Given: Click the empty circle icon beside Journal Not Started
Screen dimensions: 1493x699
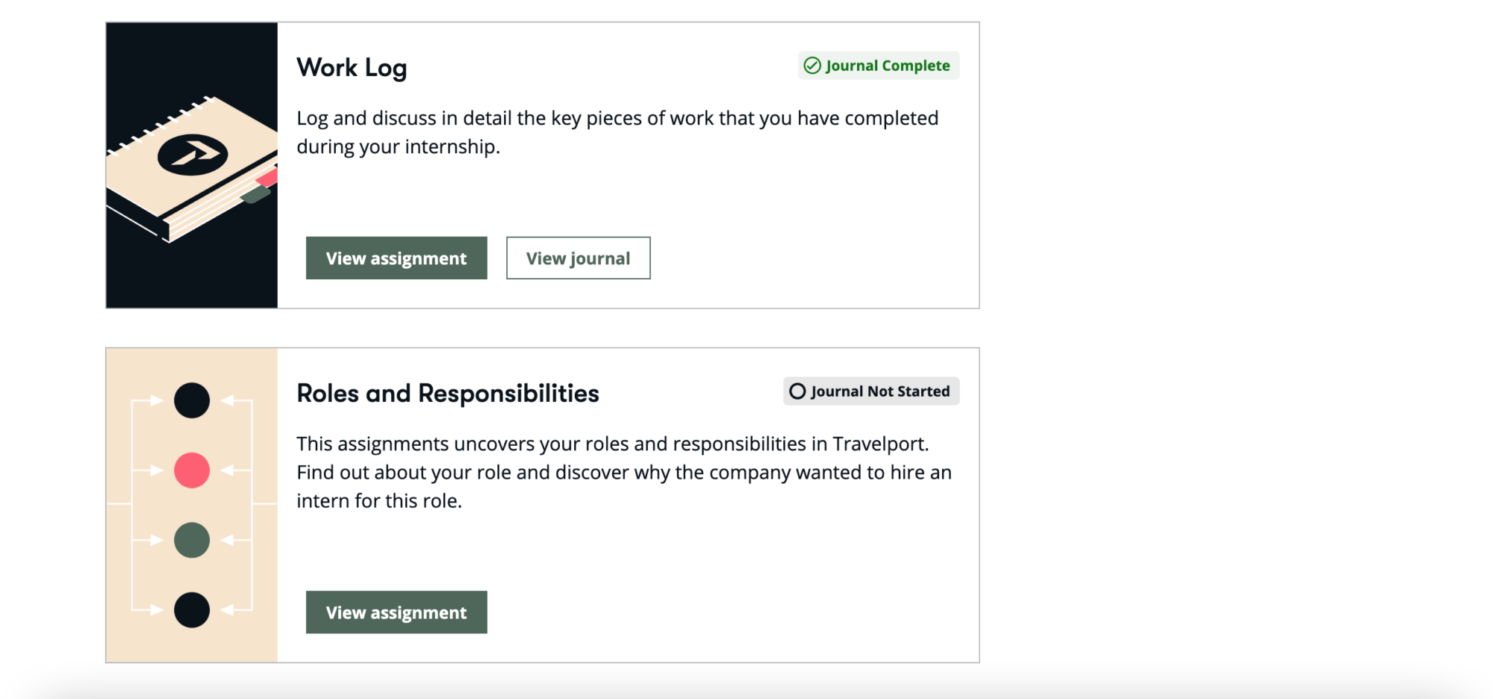Looking at the screenshot, I should pos(797,391).
